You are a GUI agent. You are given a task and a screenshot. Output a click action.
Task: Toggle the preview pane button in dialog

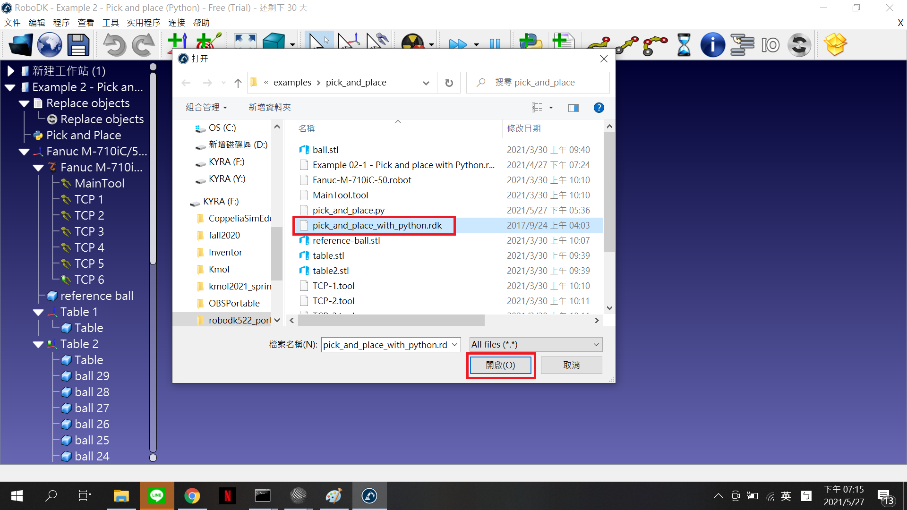pos(573,108)
